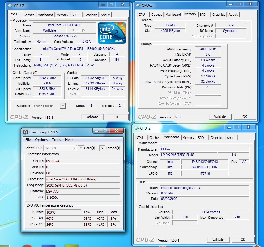Click Validate in the Mainboard window
The image size is (264, 247).
218,240
